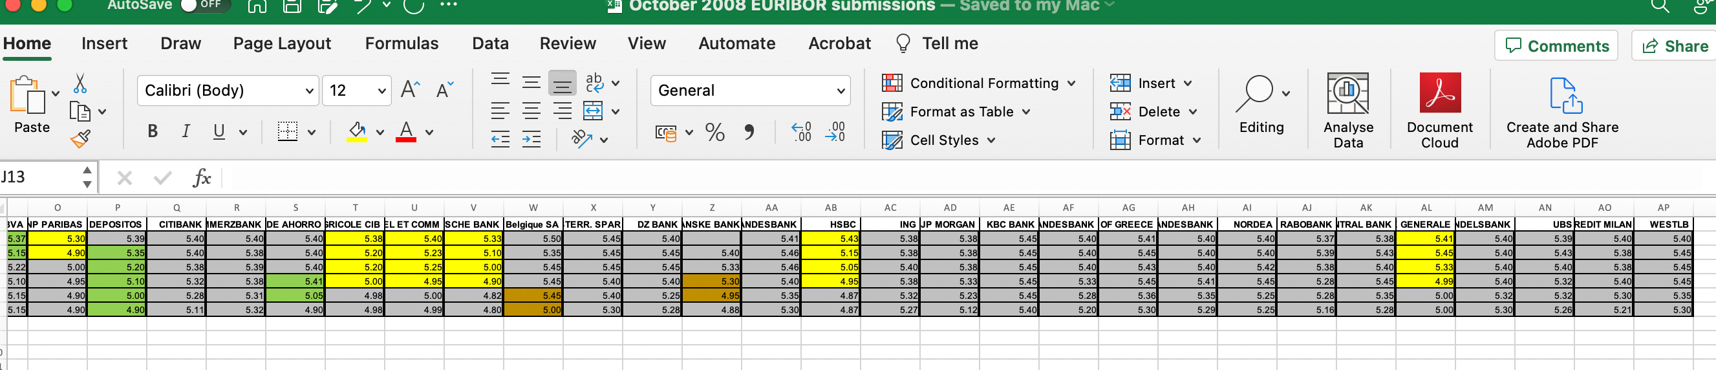Click the Increase Indent icon

531,139
